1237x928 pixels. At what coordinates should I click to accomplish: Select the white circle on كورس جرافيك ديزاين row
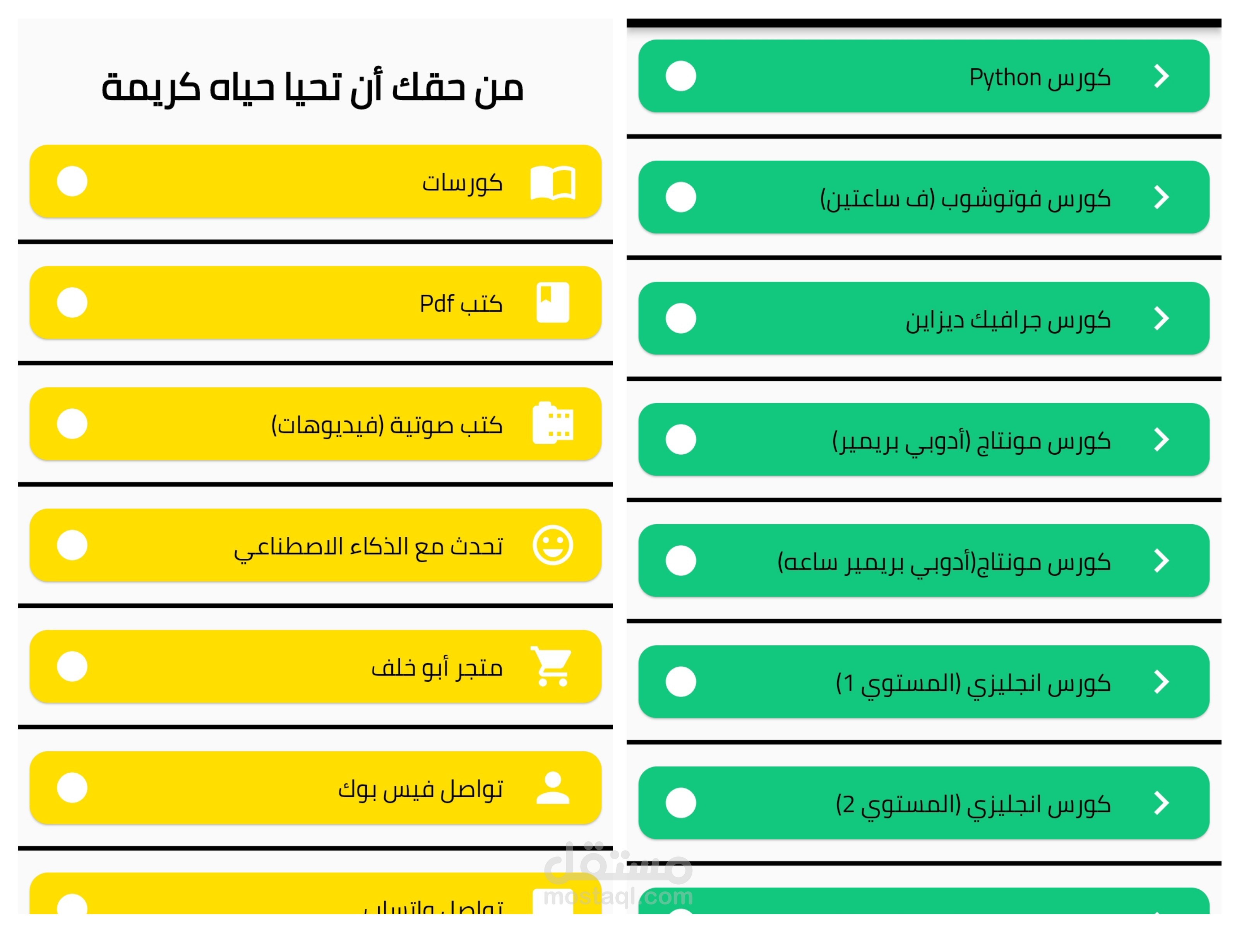[680, 319]
